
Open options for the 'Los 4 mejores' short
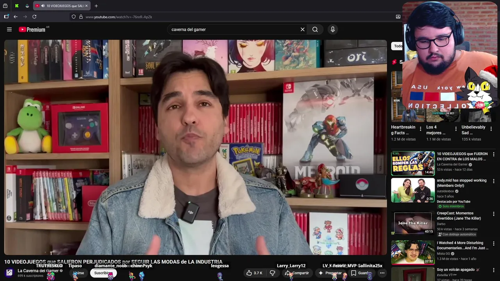pyautogui.click(x=455, y=129)
